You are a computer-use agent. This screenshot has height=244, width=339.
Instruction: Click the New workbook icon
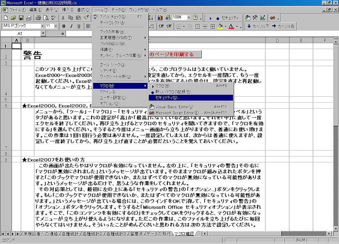pos(6,18)
